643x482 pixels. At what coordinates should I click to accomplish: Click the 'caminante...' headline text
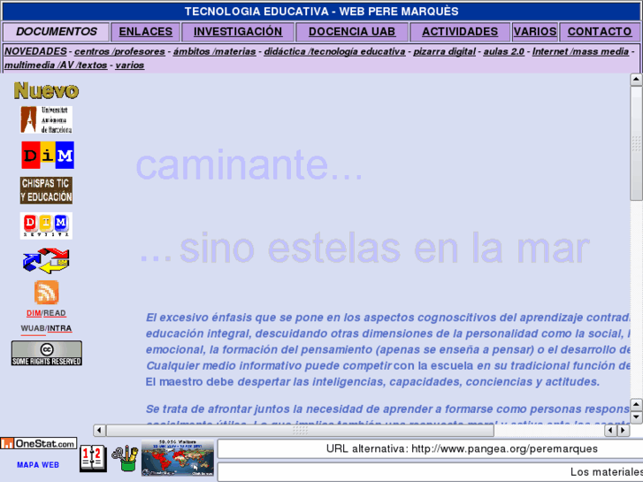[249, 164]
